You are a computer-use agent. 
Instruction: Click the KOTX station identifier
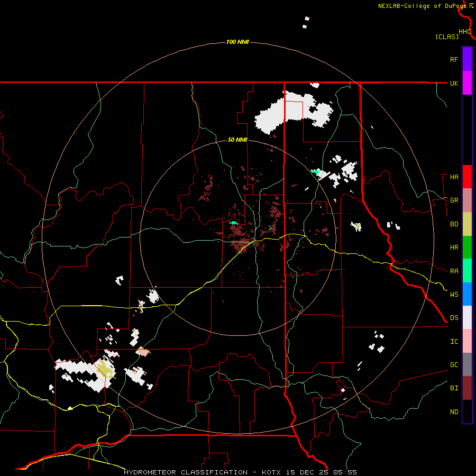(x=271, y=472)
